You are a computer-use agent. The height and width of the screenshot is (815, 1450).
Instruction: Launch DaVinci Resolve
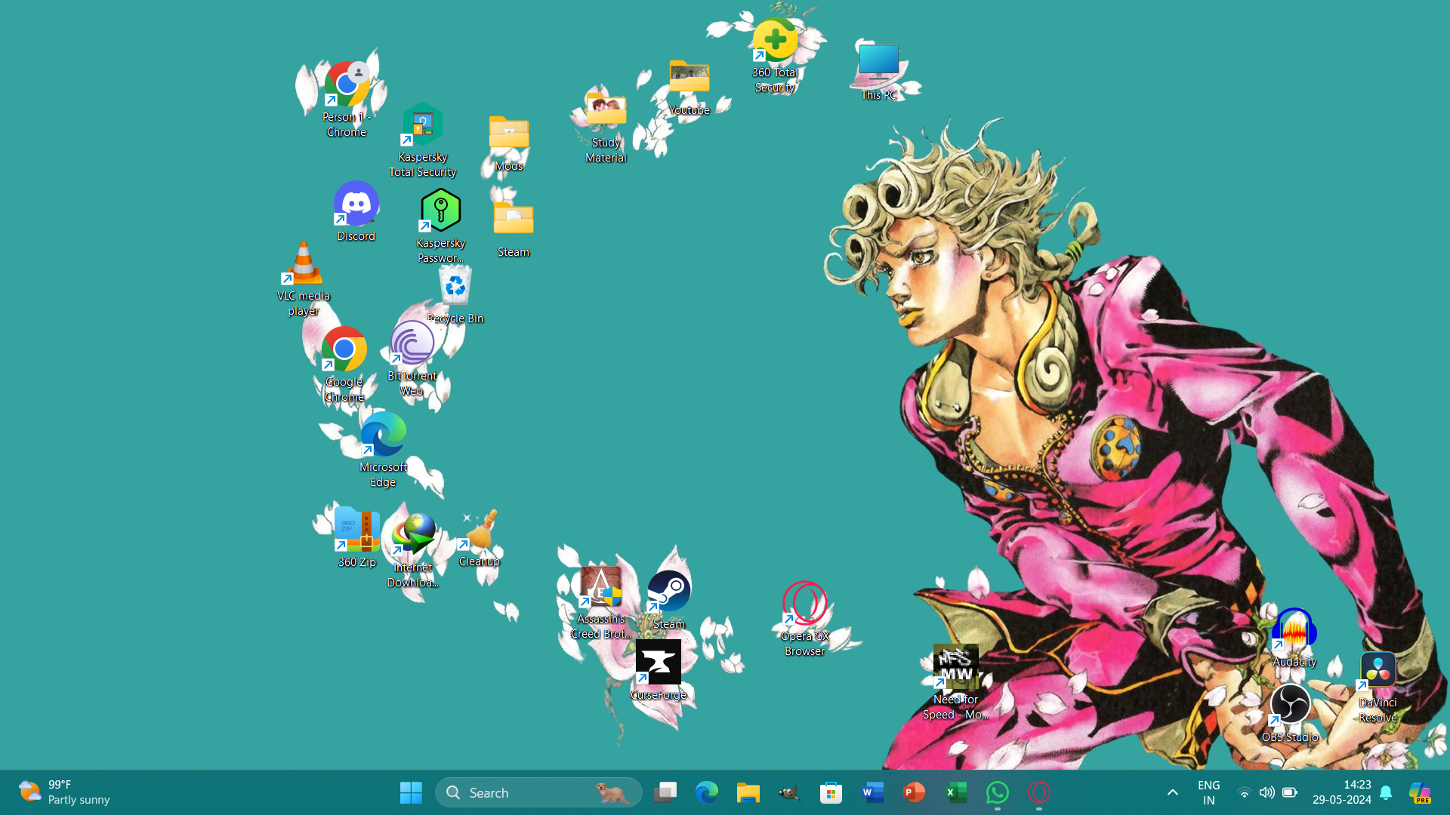tap(1377, 670)
